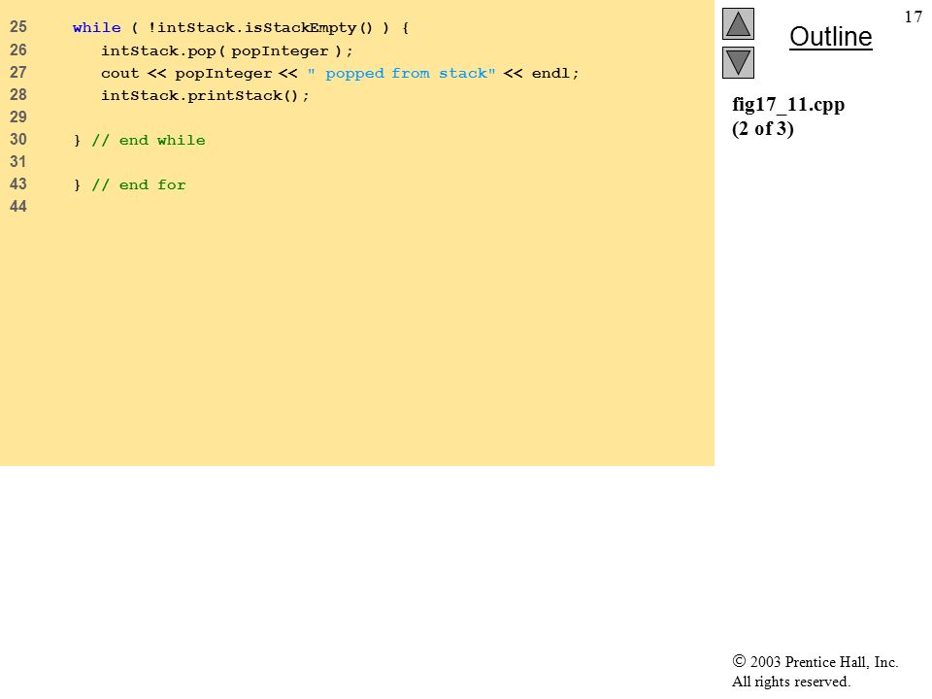Click slide number 17
Image resolution: width=932 pixels, height=699 pixels.
click(x=913, y=17)
